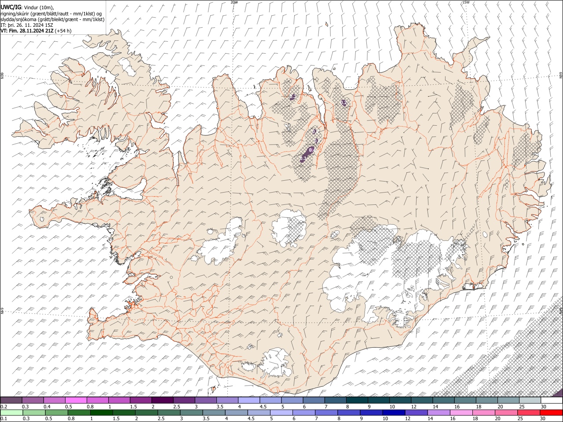Screen dimensions: 563x422
Task: Click the '30' label on the bottom legend row
Action: point(543,418)
